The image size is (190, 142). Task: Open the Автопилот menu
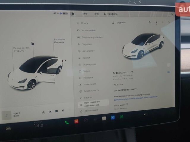pos(86,51)
